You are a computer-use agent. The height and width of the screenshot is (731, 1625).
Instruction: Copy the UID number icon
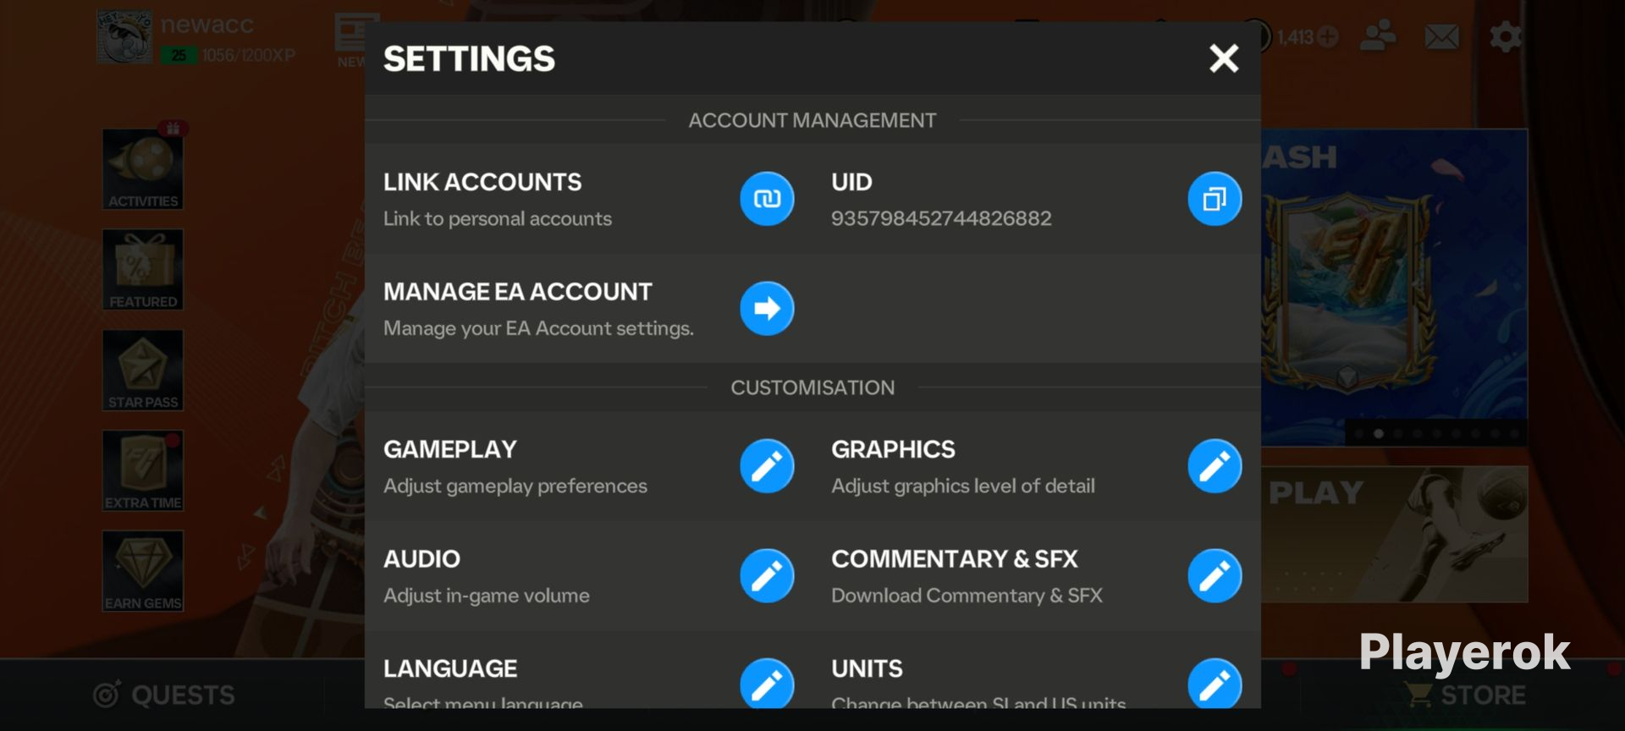1215,199
